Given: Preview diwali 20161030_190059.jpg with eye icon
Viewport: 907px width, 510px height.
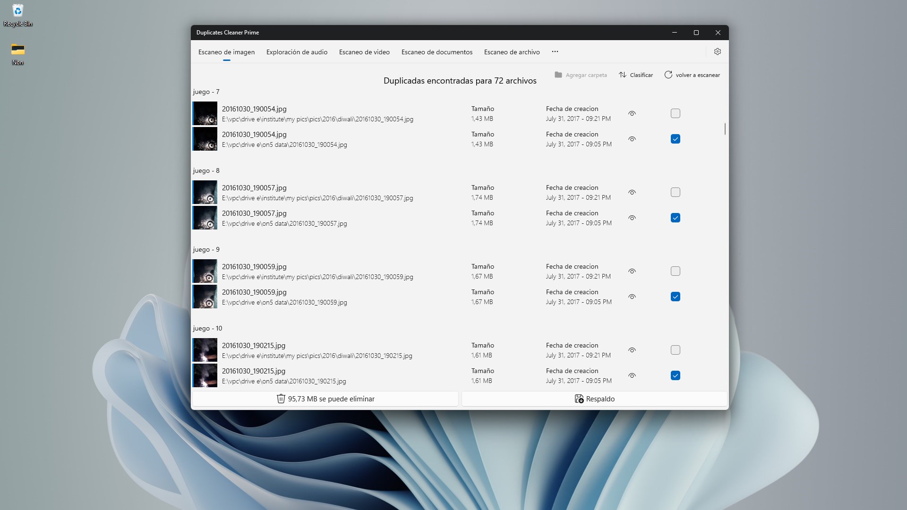Looking at the screenshot, I should (632, 272).
